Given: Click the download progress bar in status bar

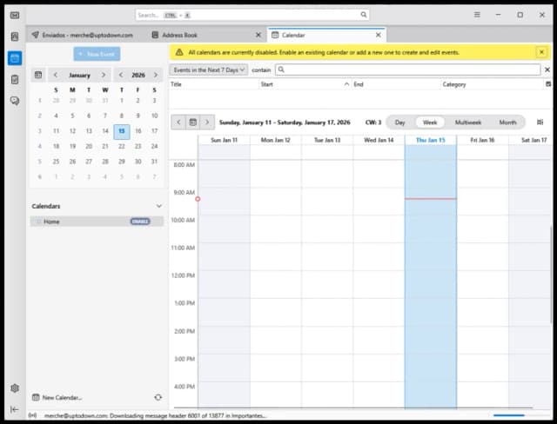Looking at the screenshot, I should (508, 415).
